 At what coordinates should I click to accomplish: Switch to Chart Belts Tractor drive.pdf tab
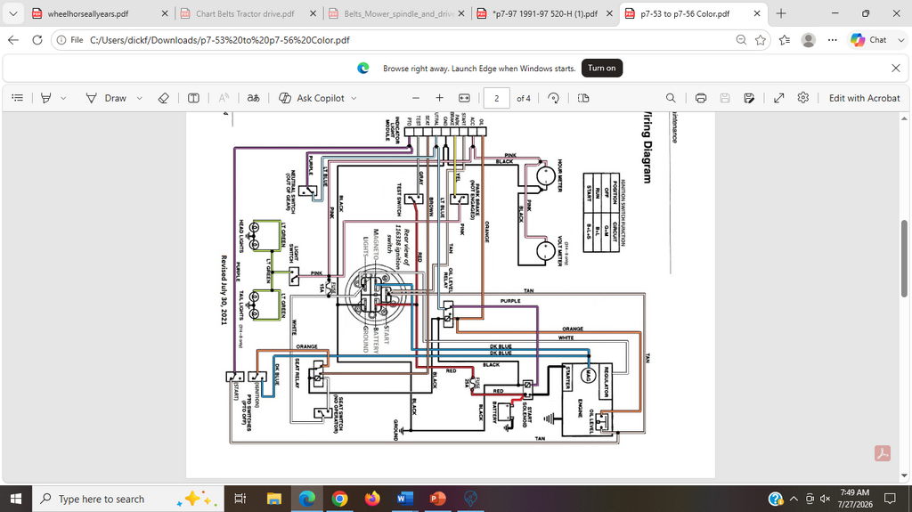245,13
